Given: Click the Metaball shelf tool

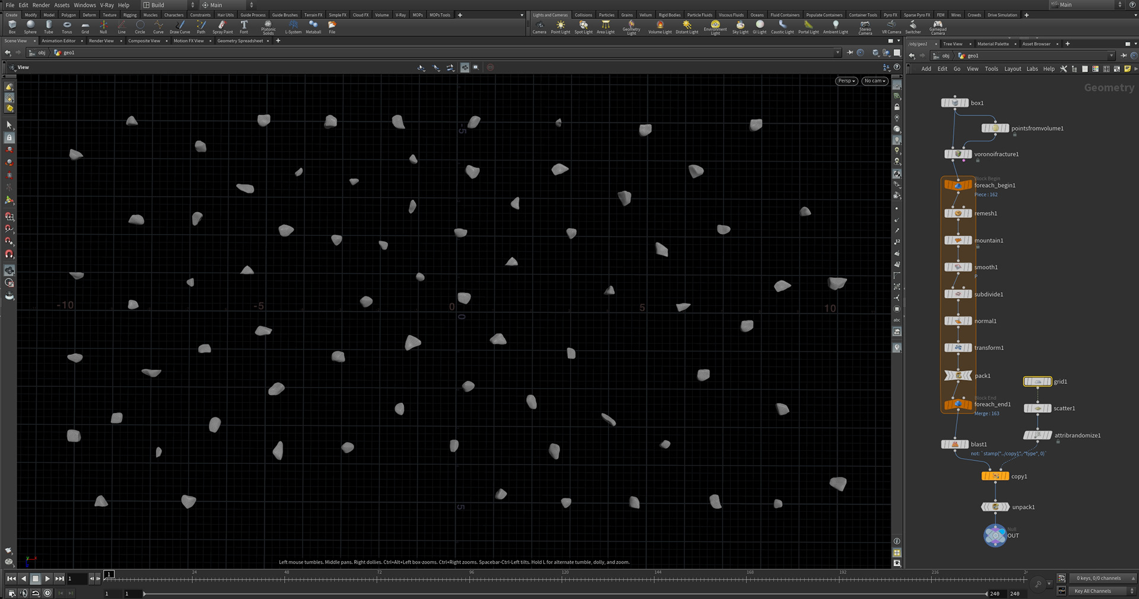Looking at the screenshot, I should coord(313,27).
